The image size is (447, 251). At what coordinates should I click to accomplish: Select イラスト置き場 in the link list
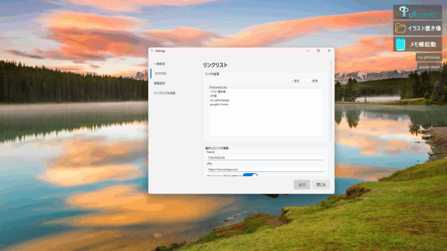265,92
